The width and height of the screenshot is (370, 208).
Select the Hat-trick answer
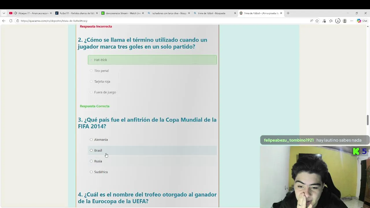click(152, 60)
